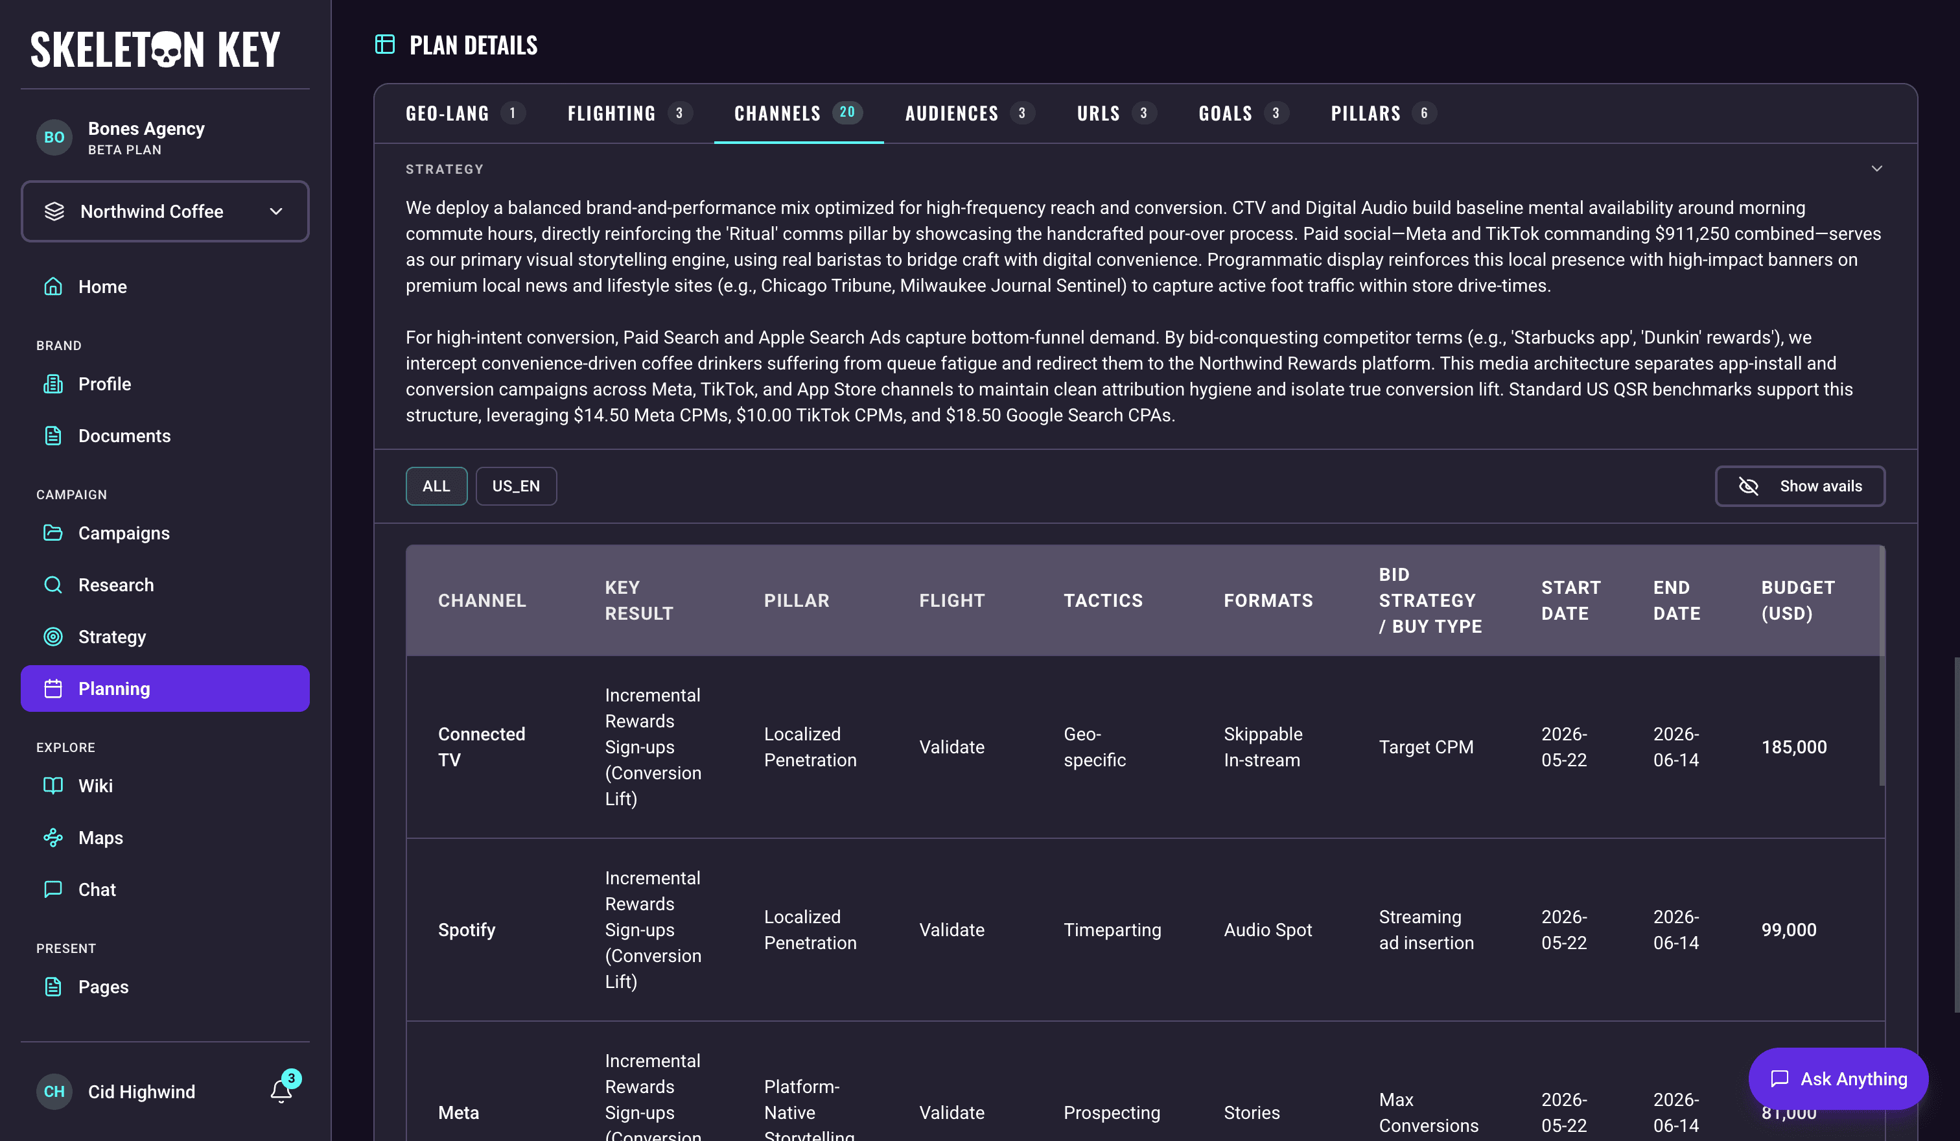Open the Wiki page link
This screenshot has width=1960, height=1141.
[165, 786]
